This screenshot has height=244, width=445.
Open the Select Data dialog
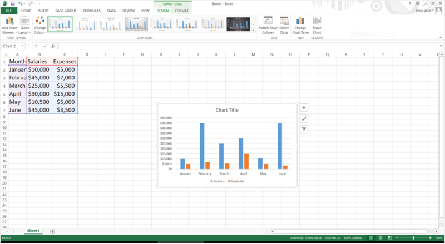click(x=284, y=25)
